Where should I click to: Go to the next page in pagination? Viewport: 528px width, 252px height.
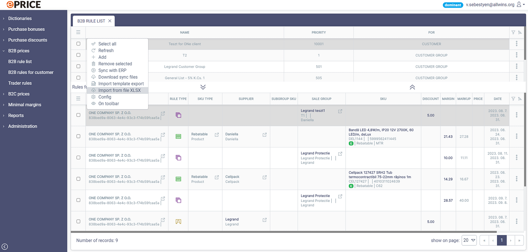[511, 240]
